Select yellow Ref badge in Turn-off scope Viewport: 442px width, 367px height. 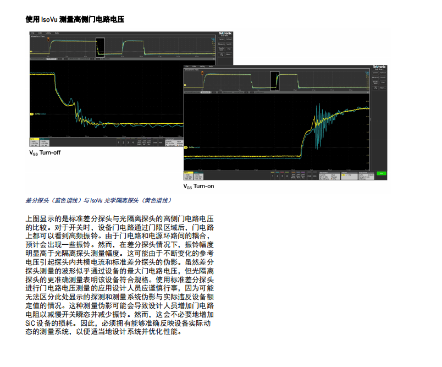pyautogui.click(x=35, y=142)
